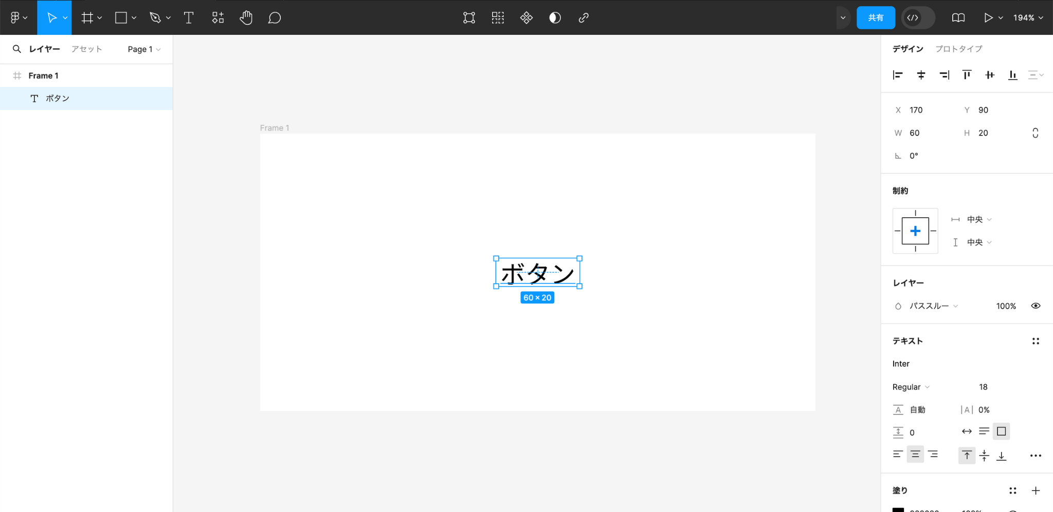Click the create link icon

[584, 17]
